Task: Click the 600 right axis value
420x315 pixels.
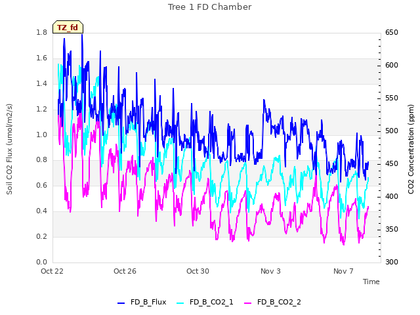Action: point(392,65)
